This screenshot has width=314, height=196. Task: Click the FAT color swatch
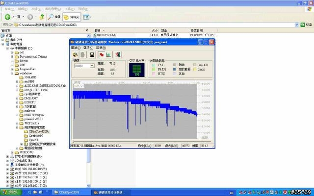click(x=154, y=65)
